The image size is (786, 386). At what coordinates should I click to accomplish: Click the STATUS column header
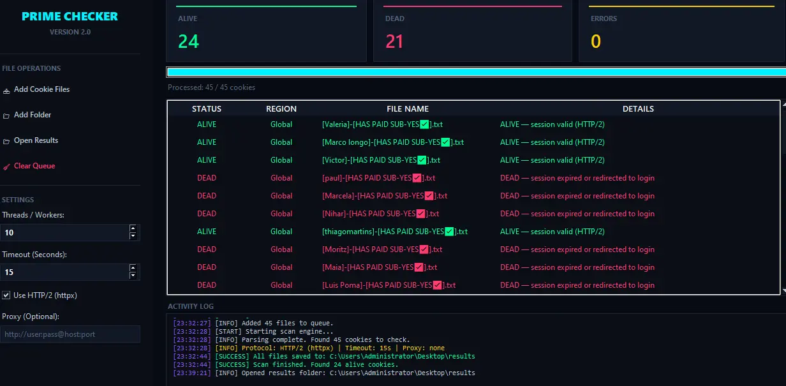pyautogui.click(x=207, y=109)
